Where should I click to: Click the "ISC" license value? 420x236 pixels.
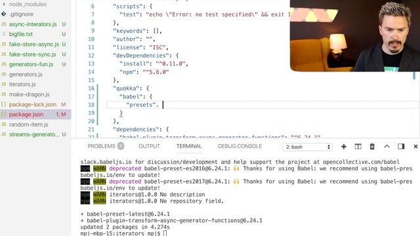(x=157, y=47)
